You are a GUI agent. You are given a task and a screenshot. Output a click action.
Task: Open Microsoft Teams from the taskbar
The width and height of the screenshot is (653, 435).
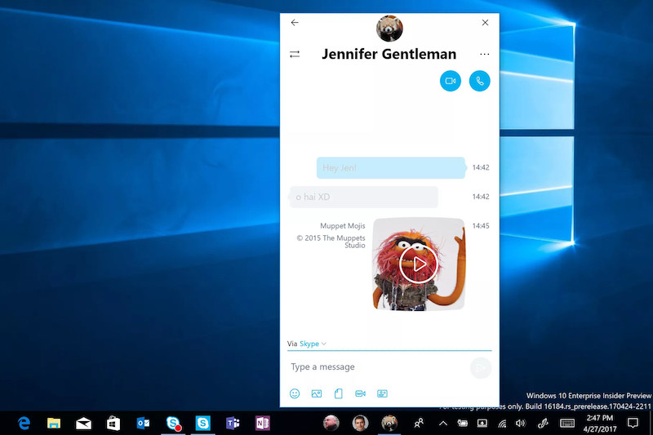click(233, 423)
